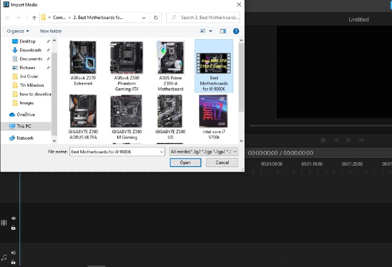Select Desktop in navigation pane
Screen dimensions: 392x267
coord(27,41)
